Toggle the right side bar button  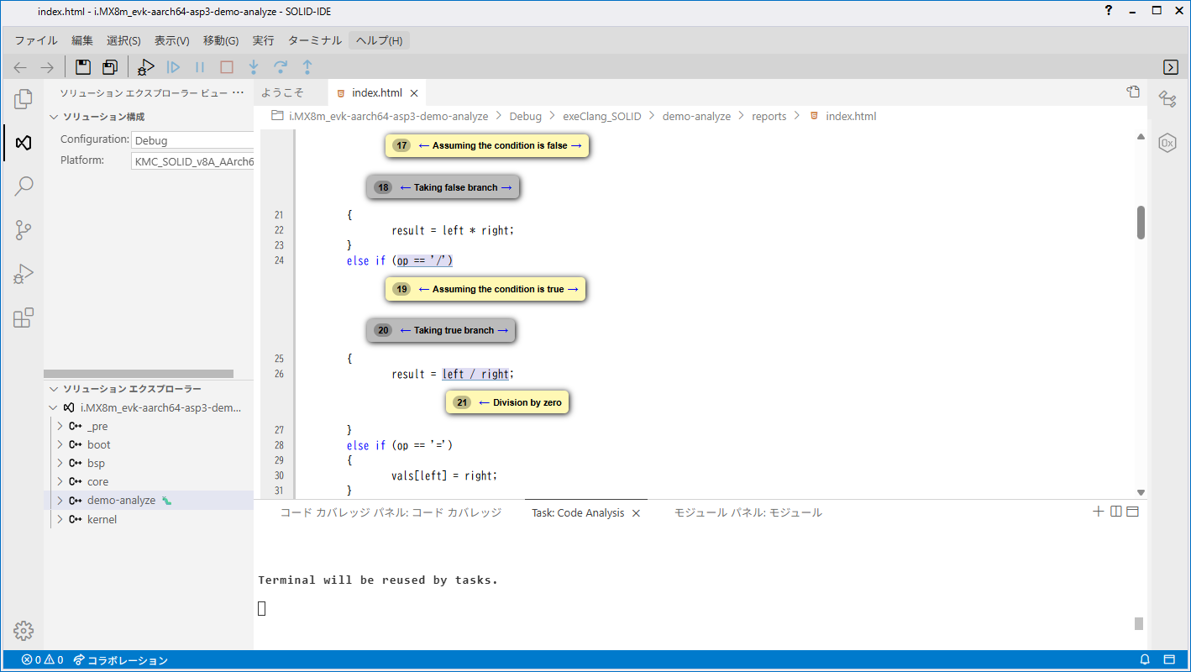(x=1170, y=67)
